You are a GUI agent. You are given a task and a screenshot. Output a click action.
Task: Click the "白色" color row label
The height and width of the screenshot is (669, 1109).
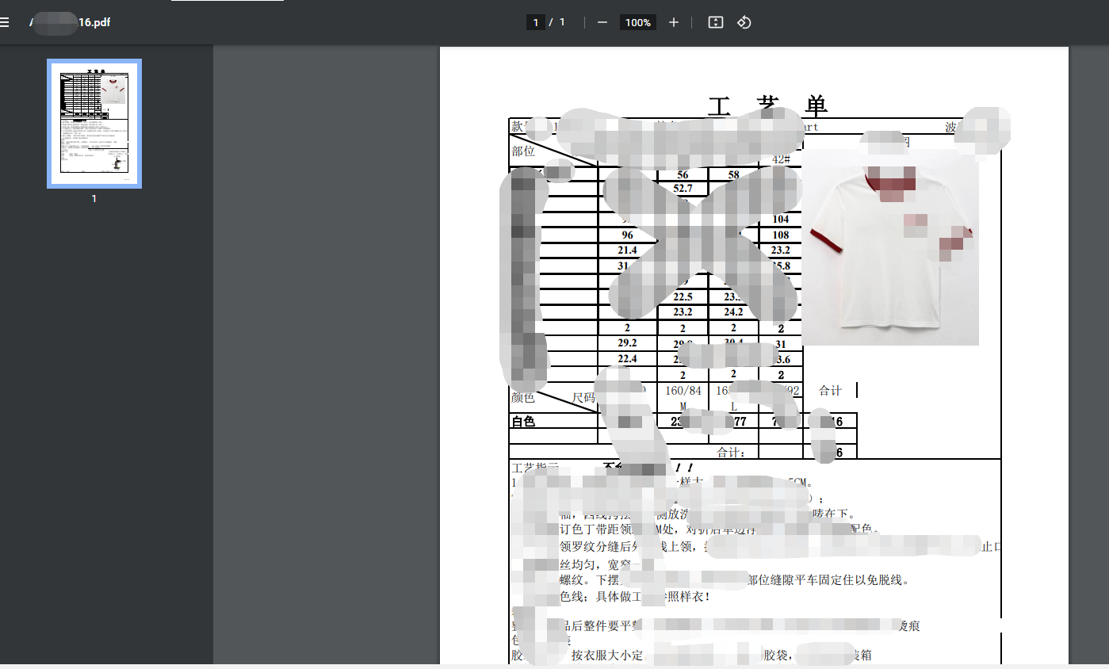[523, 422]
